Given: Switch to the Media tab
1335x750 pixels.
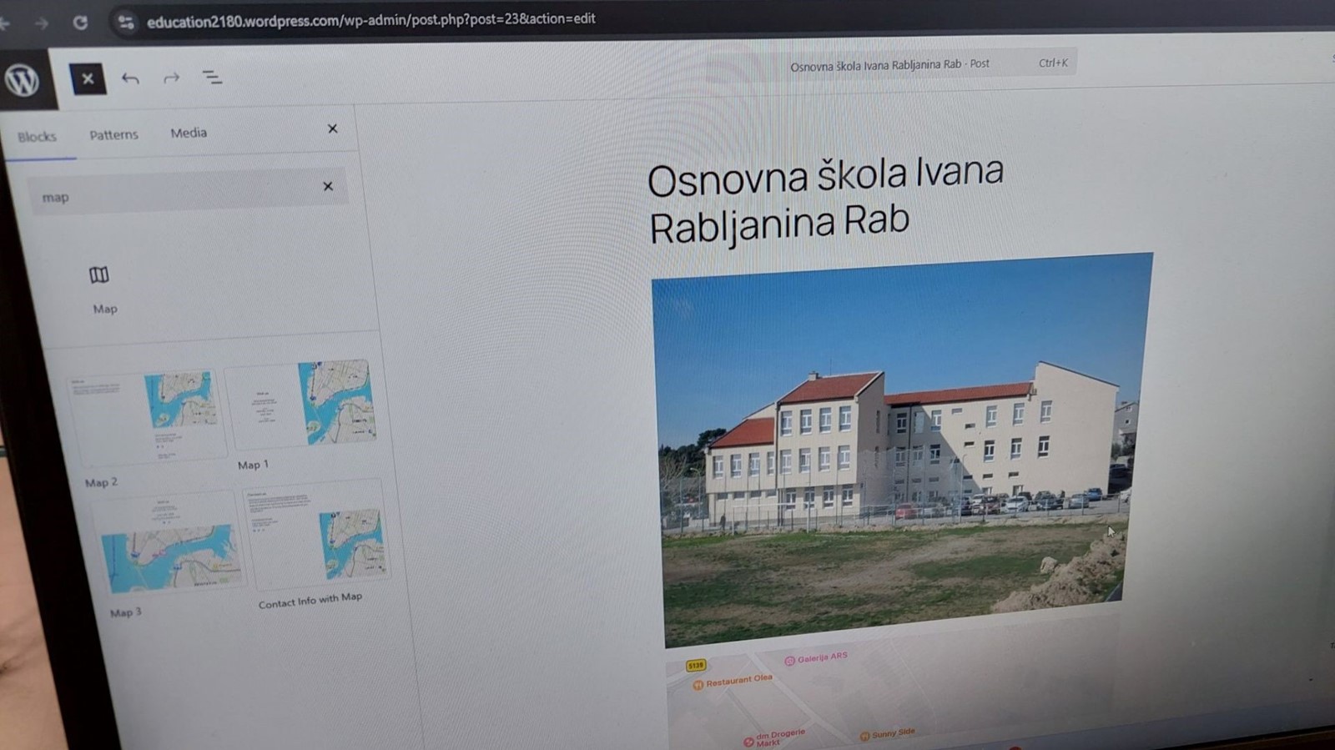Looking at the screenshot, I should [189, 133].
